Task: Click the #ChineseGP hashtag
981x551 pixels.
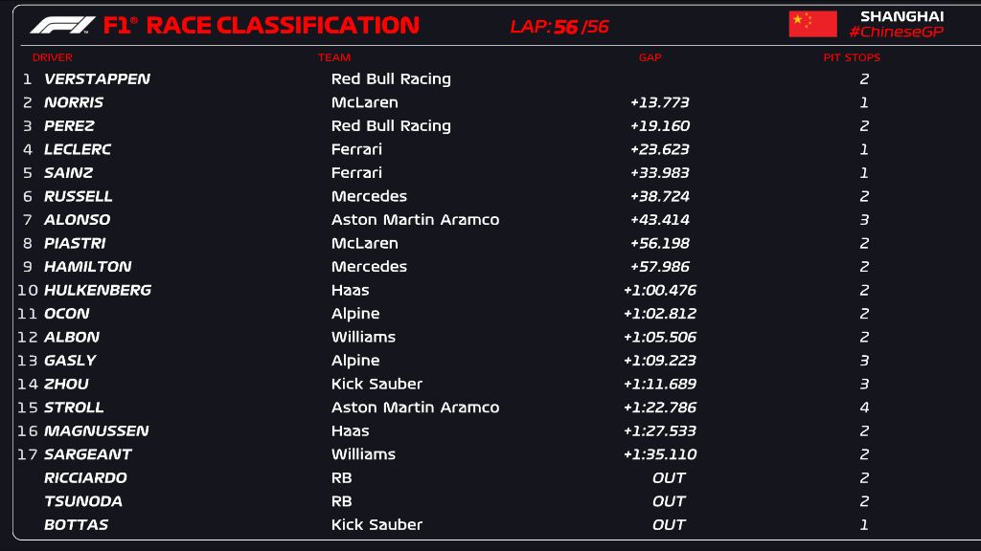Action: pos(896,33)
